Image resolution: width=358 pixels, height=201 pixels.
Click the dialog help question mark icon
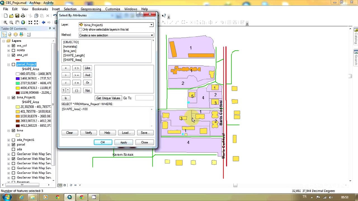(x=140, y=14)
